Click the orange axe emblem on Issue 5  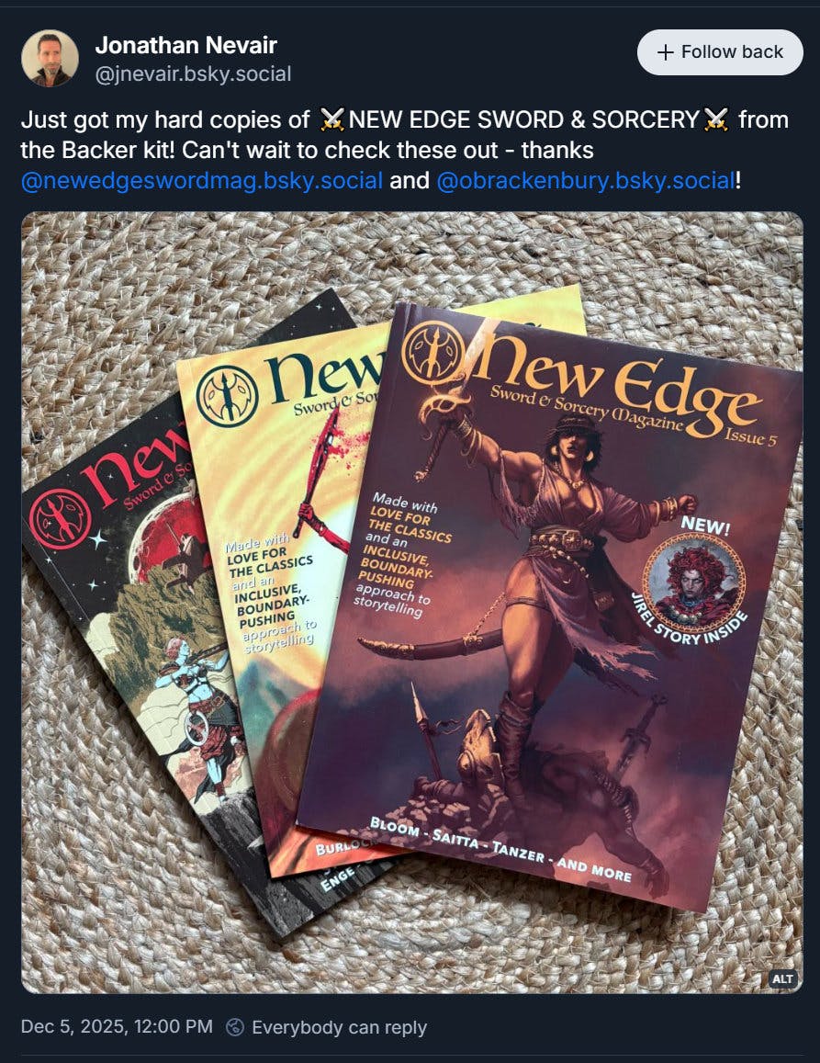(x=433, y=353)
